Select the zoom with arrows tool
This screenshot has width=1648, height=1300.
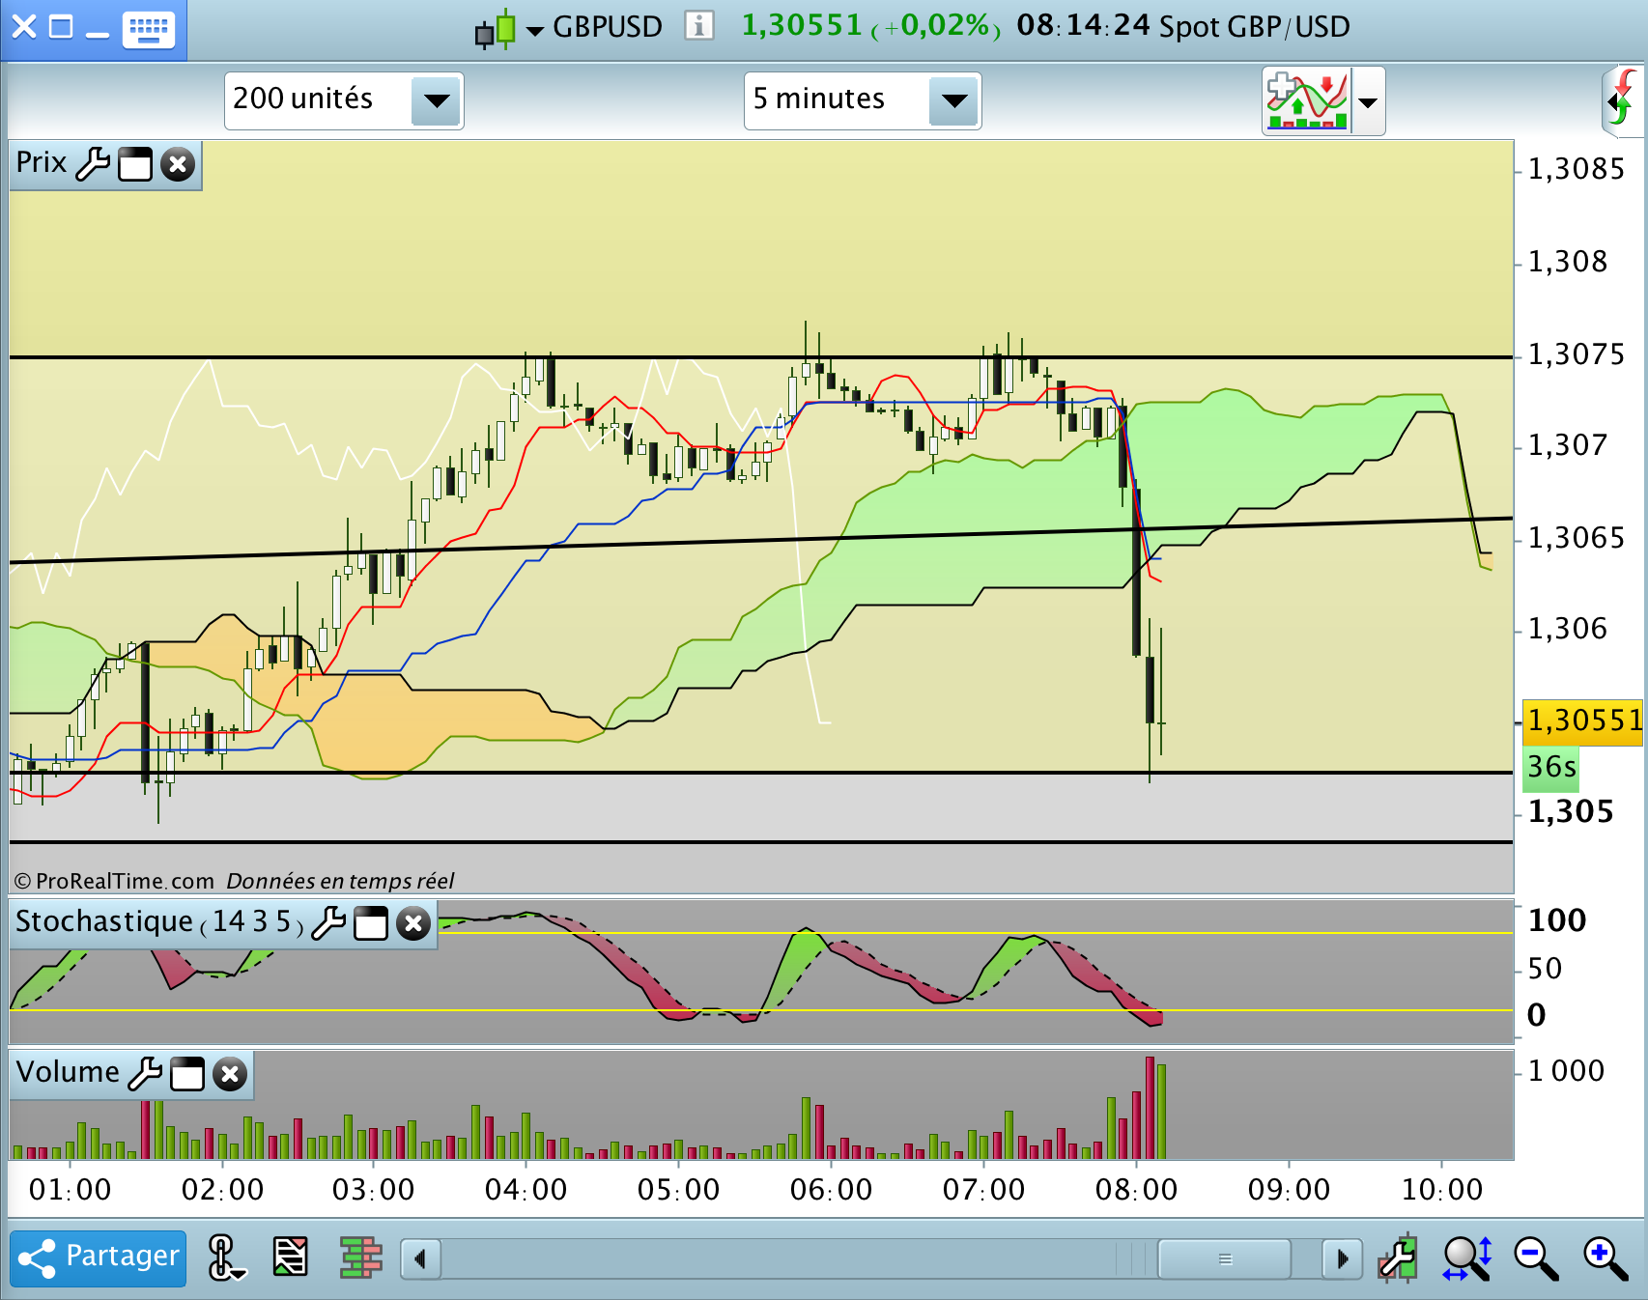pos(1467,1258)
